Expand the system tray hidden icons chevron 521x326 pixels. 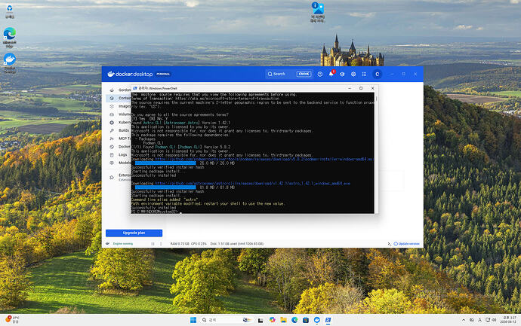464,320
